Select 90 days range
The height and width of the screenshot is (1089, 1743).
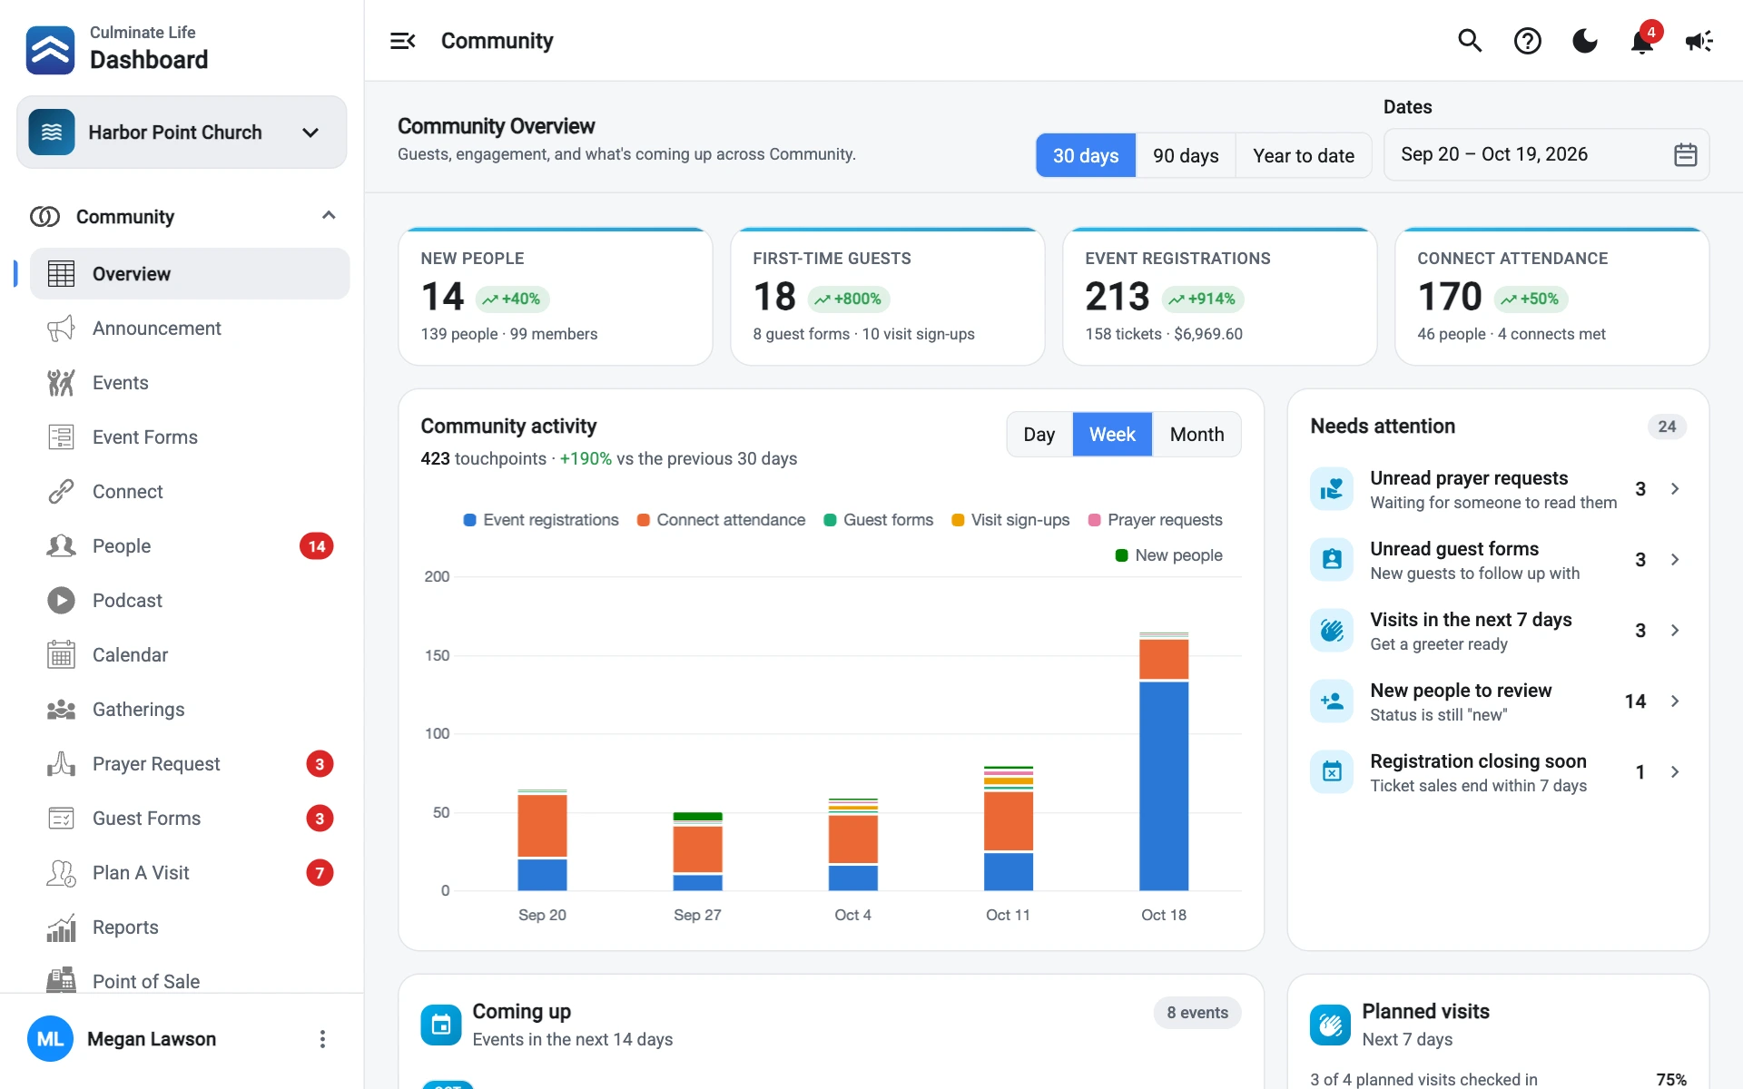pyautogui.click(x=1186, y=156)
